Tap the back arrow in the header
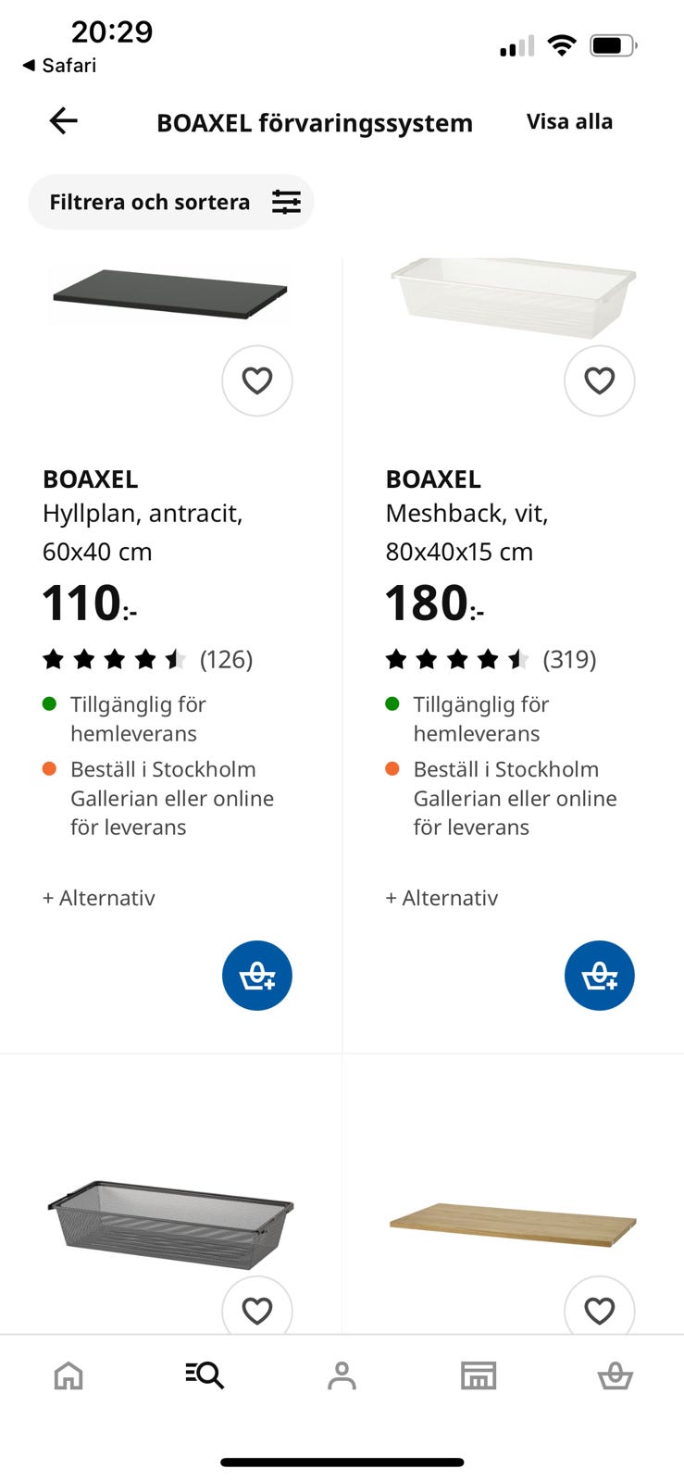The height and width of the screenshot is (1481, 684). (x=63, y=121)
